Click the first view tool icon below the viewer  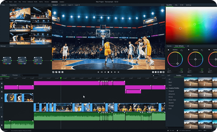pyautogui.click(x=53, y=72)
